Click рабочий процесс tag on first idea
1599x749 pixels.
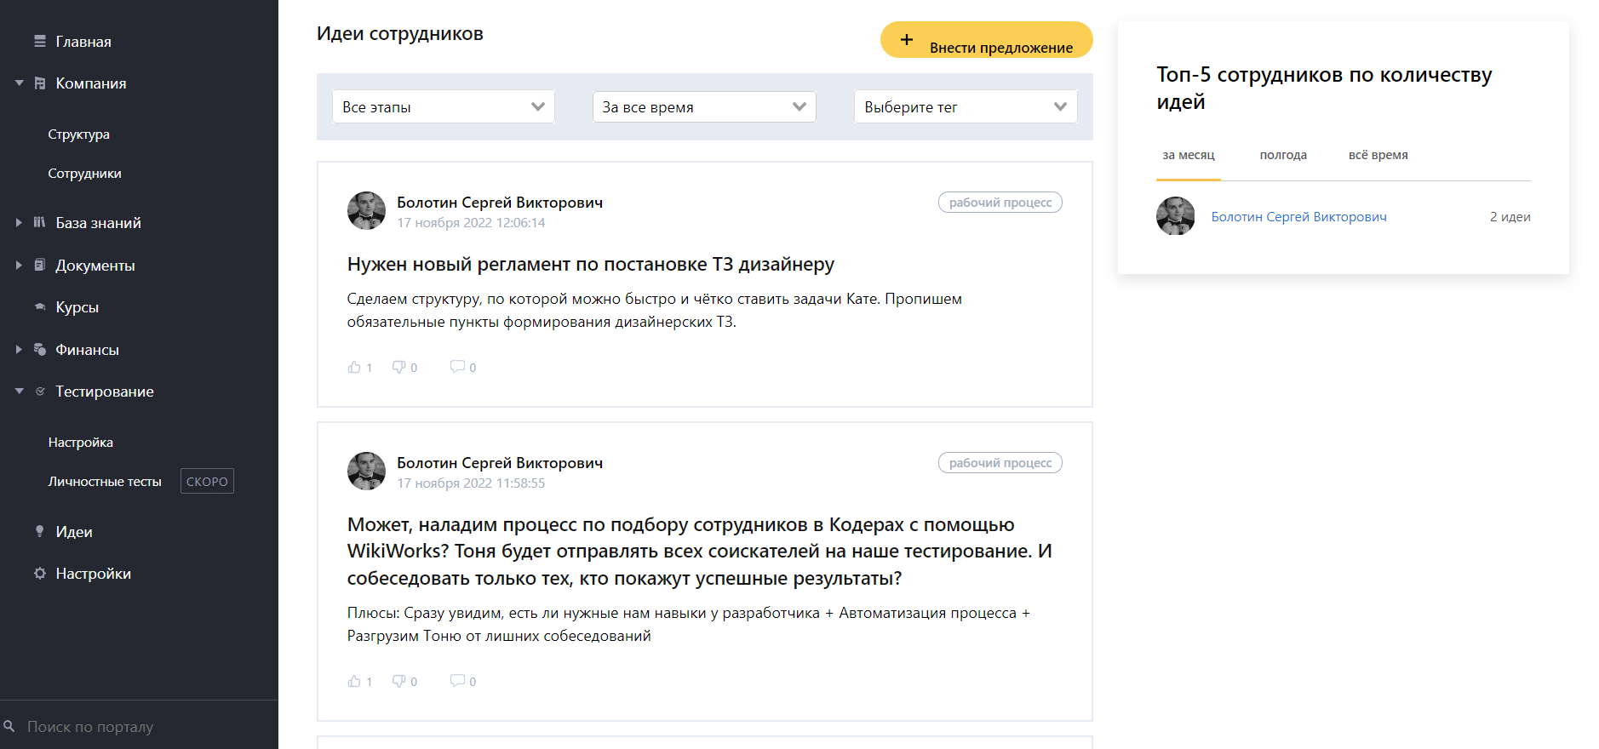[x=1000, y=203]
